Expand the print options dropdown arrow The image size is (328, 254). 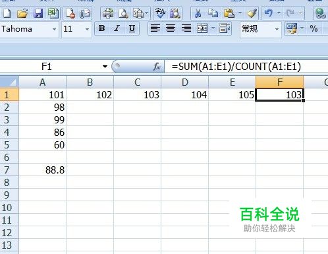coord(147,13)
